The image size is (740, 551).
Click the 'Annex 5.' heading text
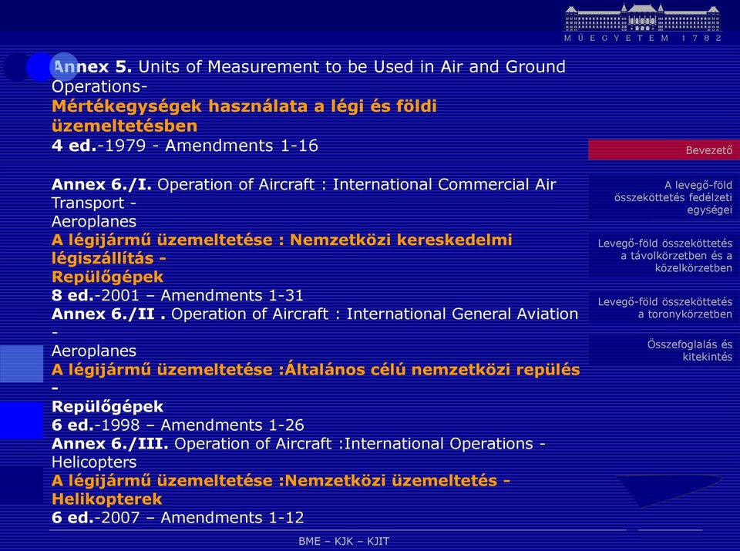pyautogui.click(x=92, y=67)
